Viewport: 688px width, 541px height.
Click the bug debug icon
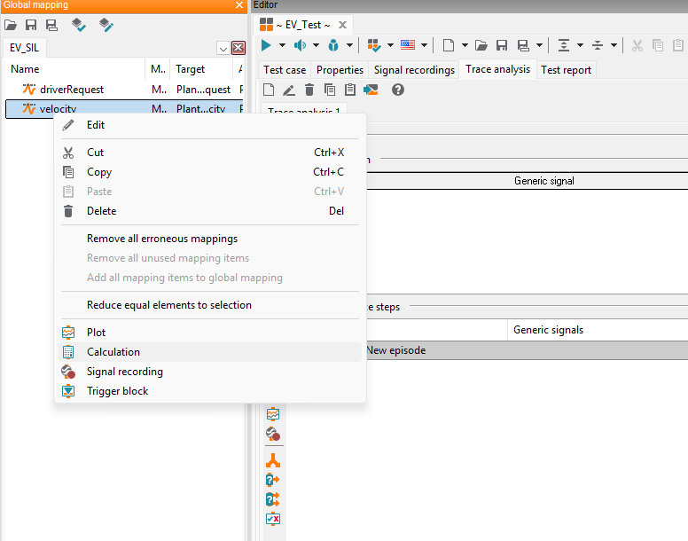pyautogui.click(x=333, y=45)
